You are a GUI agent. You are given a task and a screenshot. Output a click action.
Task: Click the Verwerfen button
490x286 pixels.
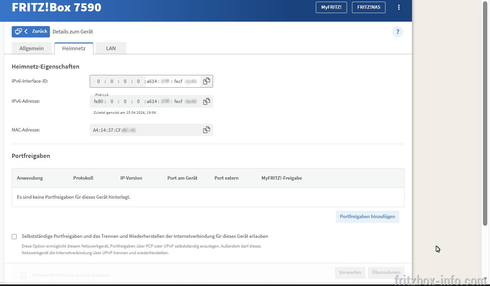point(350,272)
